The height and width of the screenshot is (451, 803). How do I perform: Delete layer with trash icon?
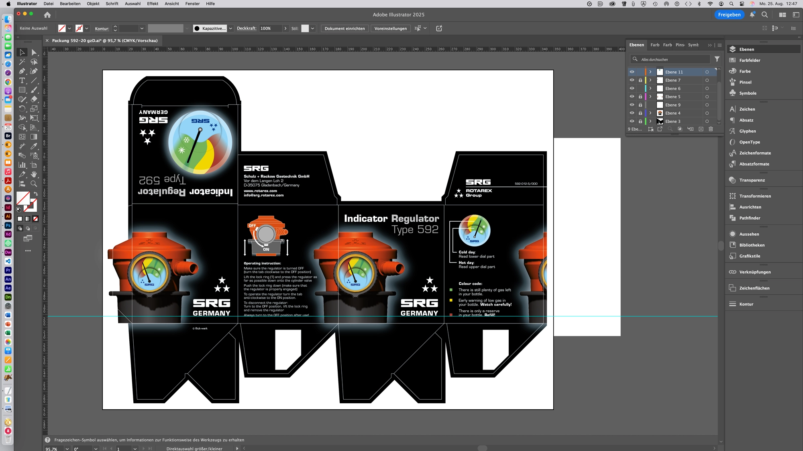coord(711,129)
